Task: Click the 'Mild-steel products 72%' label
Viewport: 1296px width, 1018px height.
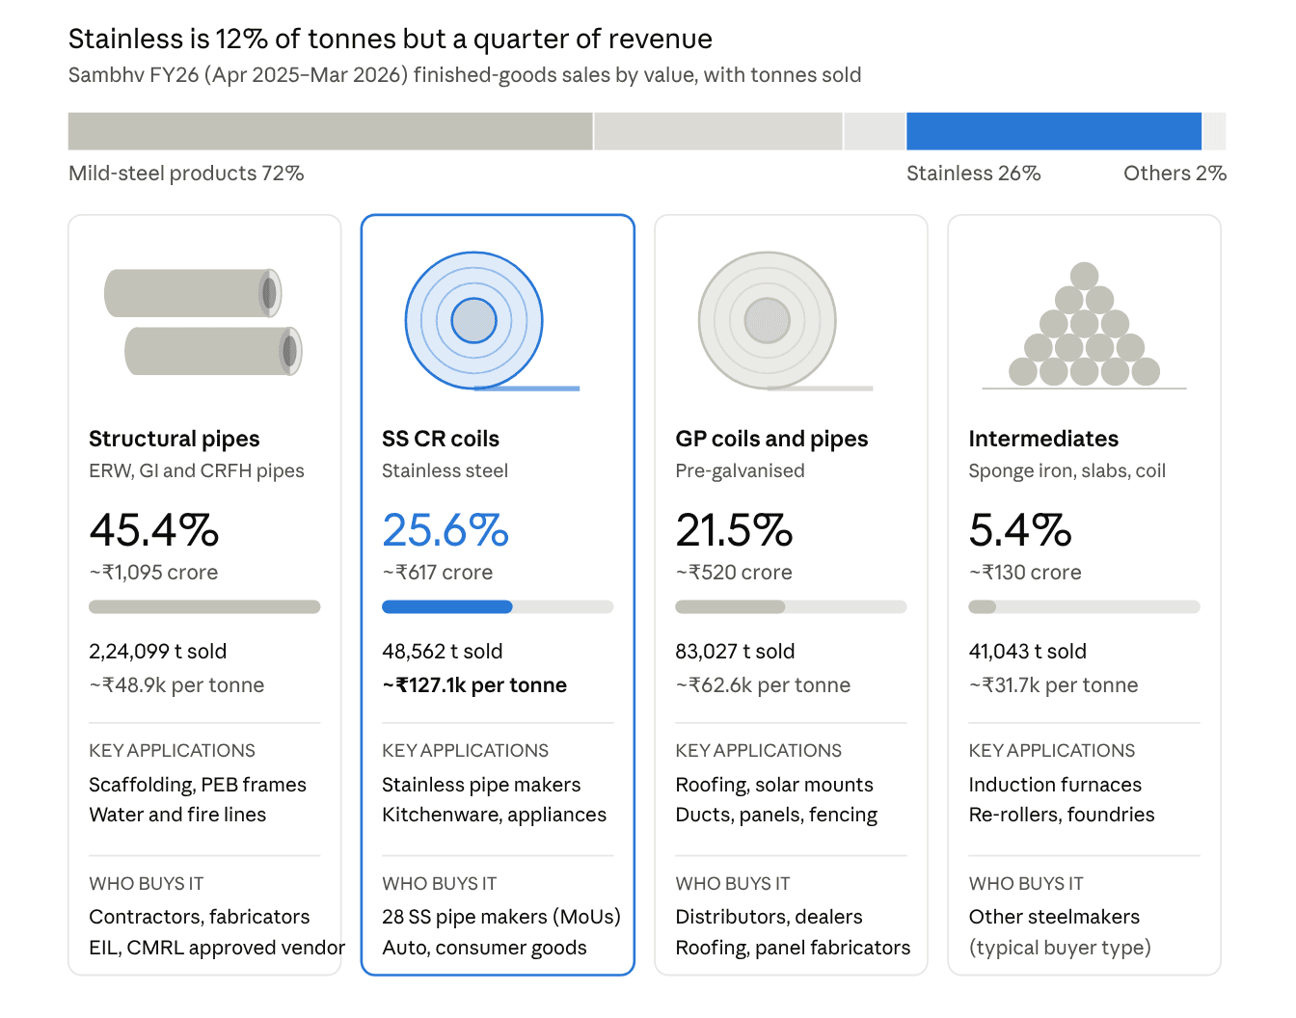Action: click(186, 174)
